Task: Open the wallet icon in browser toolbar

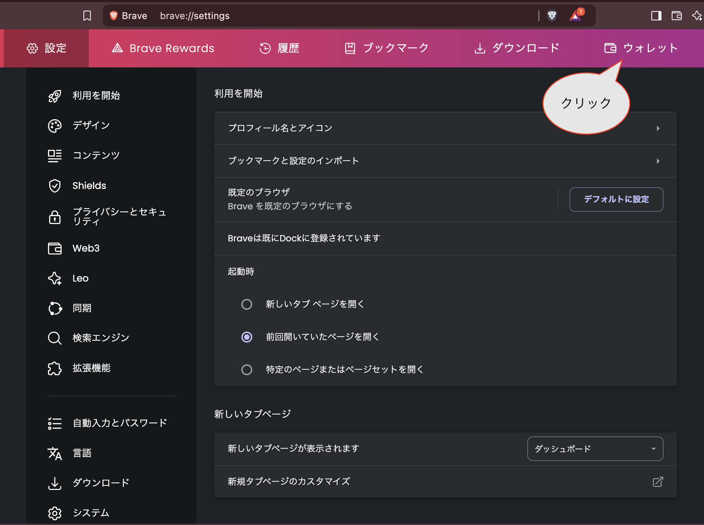Action: point(676,16)
